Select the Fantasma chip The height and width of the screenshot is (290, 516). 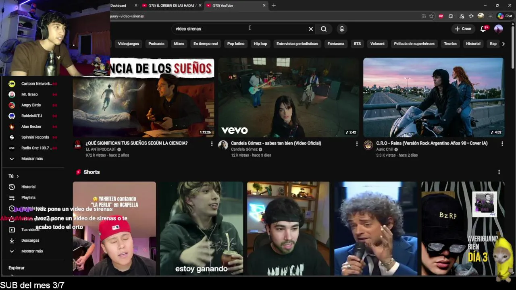coord(336,43)
